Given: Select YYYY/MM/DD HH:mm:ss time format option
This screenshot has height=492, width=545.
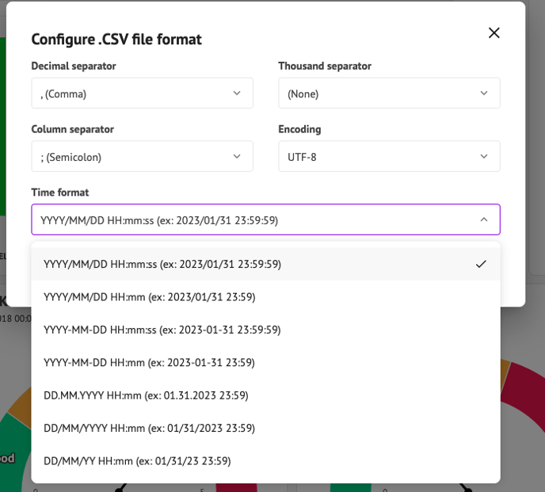Looking at the screenshot, I should click(266, 264).
